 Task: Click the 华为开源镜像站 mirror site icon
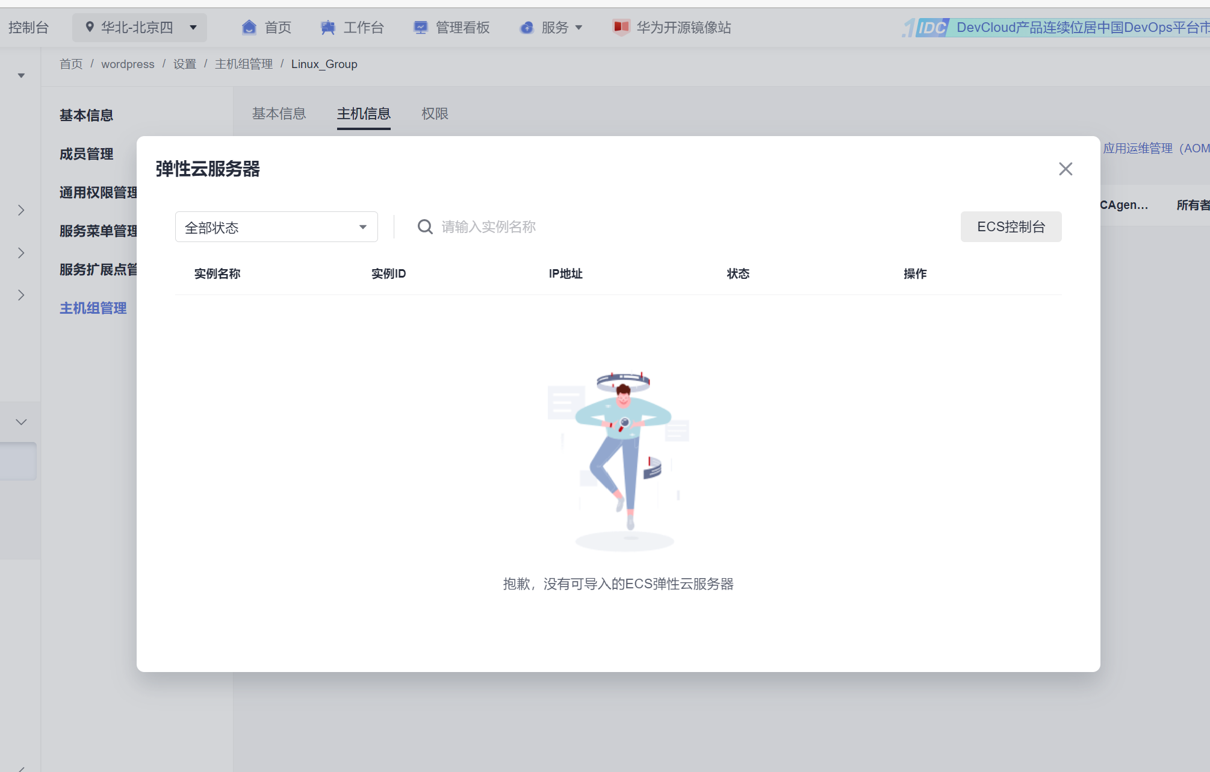click(x=621, y=28)
